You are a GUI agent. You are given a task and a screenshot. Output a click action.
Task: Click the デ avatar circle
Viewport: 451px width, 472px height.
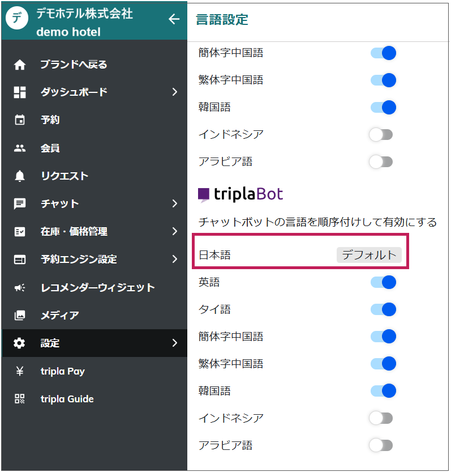(x=17, y=18)
